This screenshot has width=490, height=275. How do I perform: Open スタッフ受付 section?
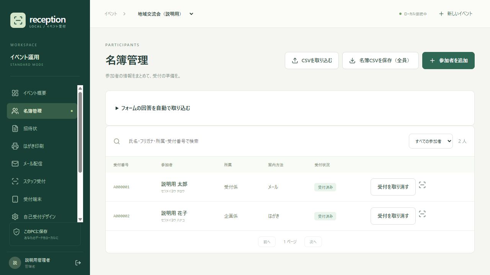(42, 181)
